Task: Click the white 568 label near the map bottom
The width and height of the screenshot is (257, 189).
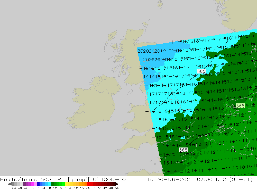Action: [x=183, y=150]
